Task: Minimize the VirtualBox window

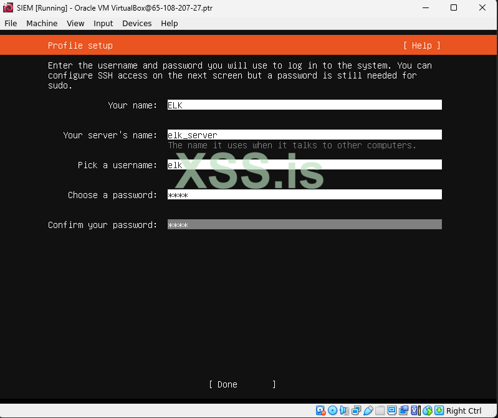Action: (426, 7)
